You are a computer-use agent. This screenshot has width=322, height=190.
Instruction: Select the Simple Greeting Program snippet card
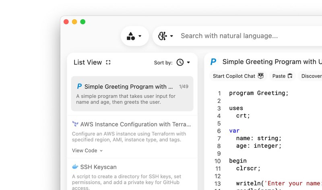point(132,94)
